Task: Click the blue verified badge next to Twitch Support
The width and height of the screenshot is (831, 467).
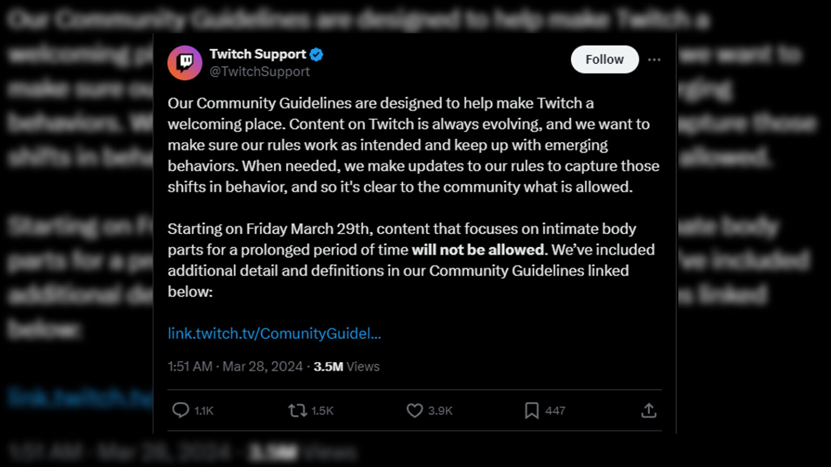Action: pos(316,54)
